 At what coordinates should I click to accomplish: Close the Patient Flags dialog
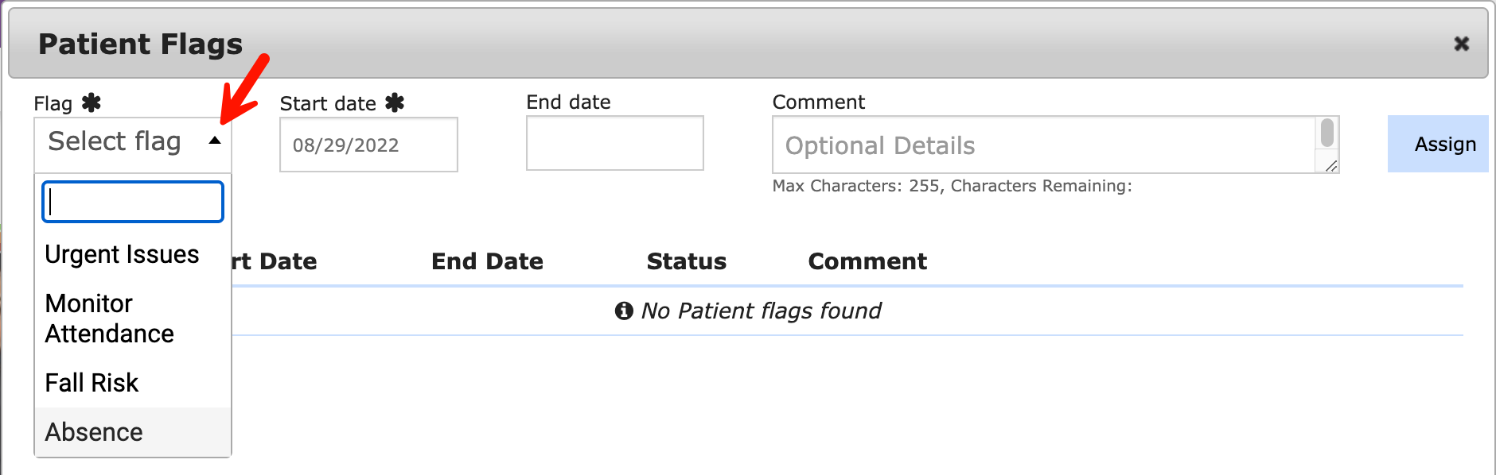coord(1463,44)
